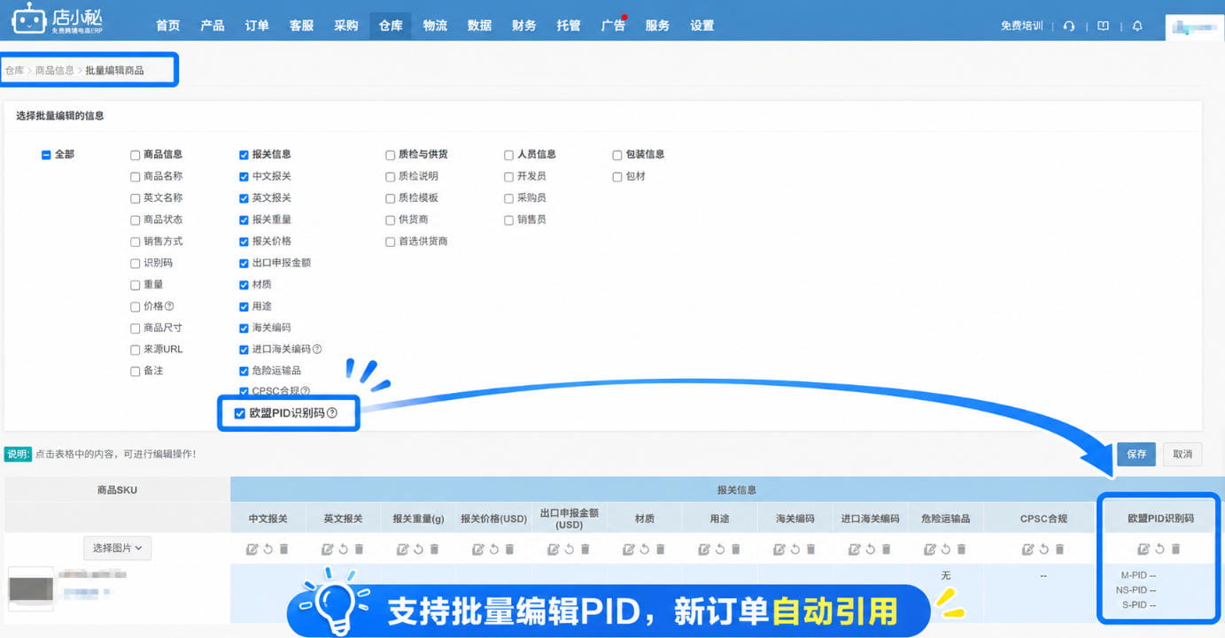Open the 广告 menu
Viewport: 1225px width, 638px height.
click(613, 26)
